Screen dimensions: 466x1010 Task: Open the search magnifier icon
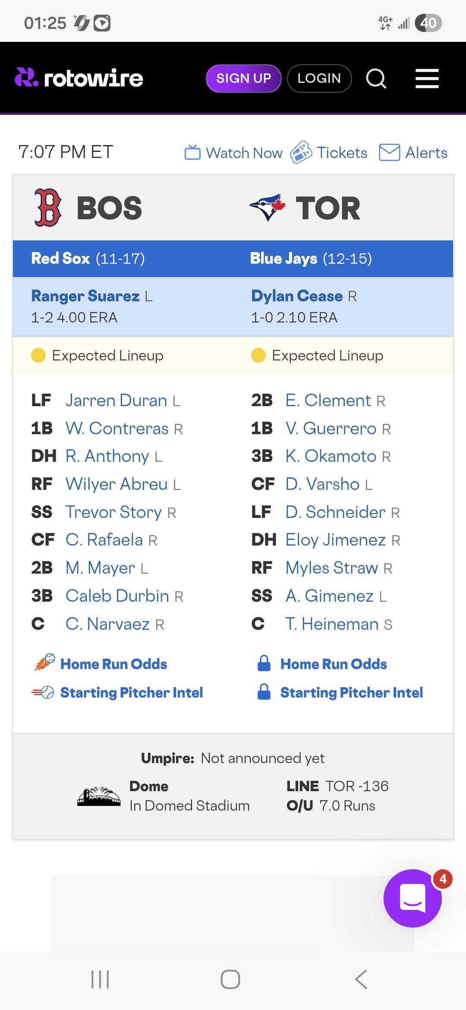(376, 79)
